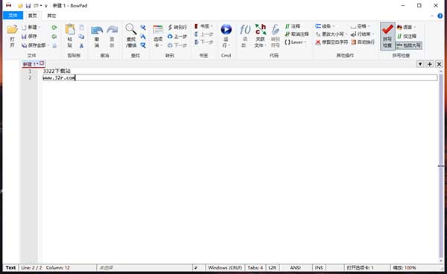447x274 pixels.
Task: Click the scissors cut icon
Action: click(81, 45)
